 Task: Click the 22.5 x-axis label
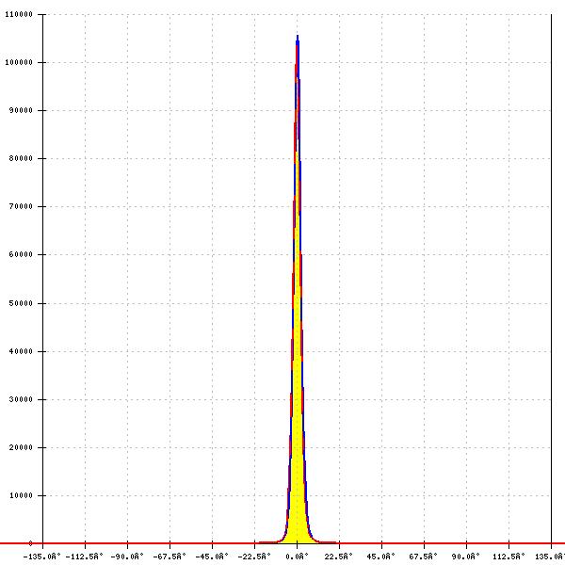(339, 557)
